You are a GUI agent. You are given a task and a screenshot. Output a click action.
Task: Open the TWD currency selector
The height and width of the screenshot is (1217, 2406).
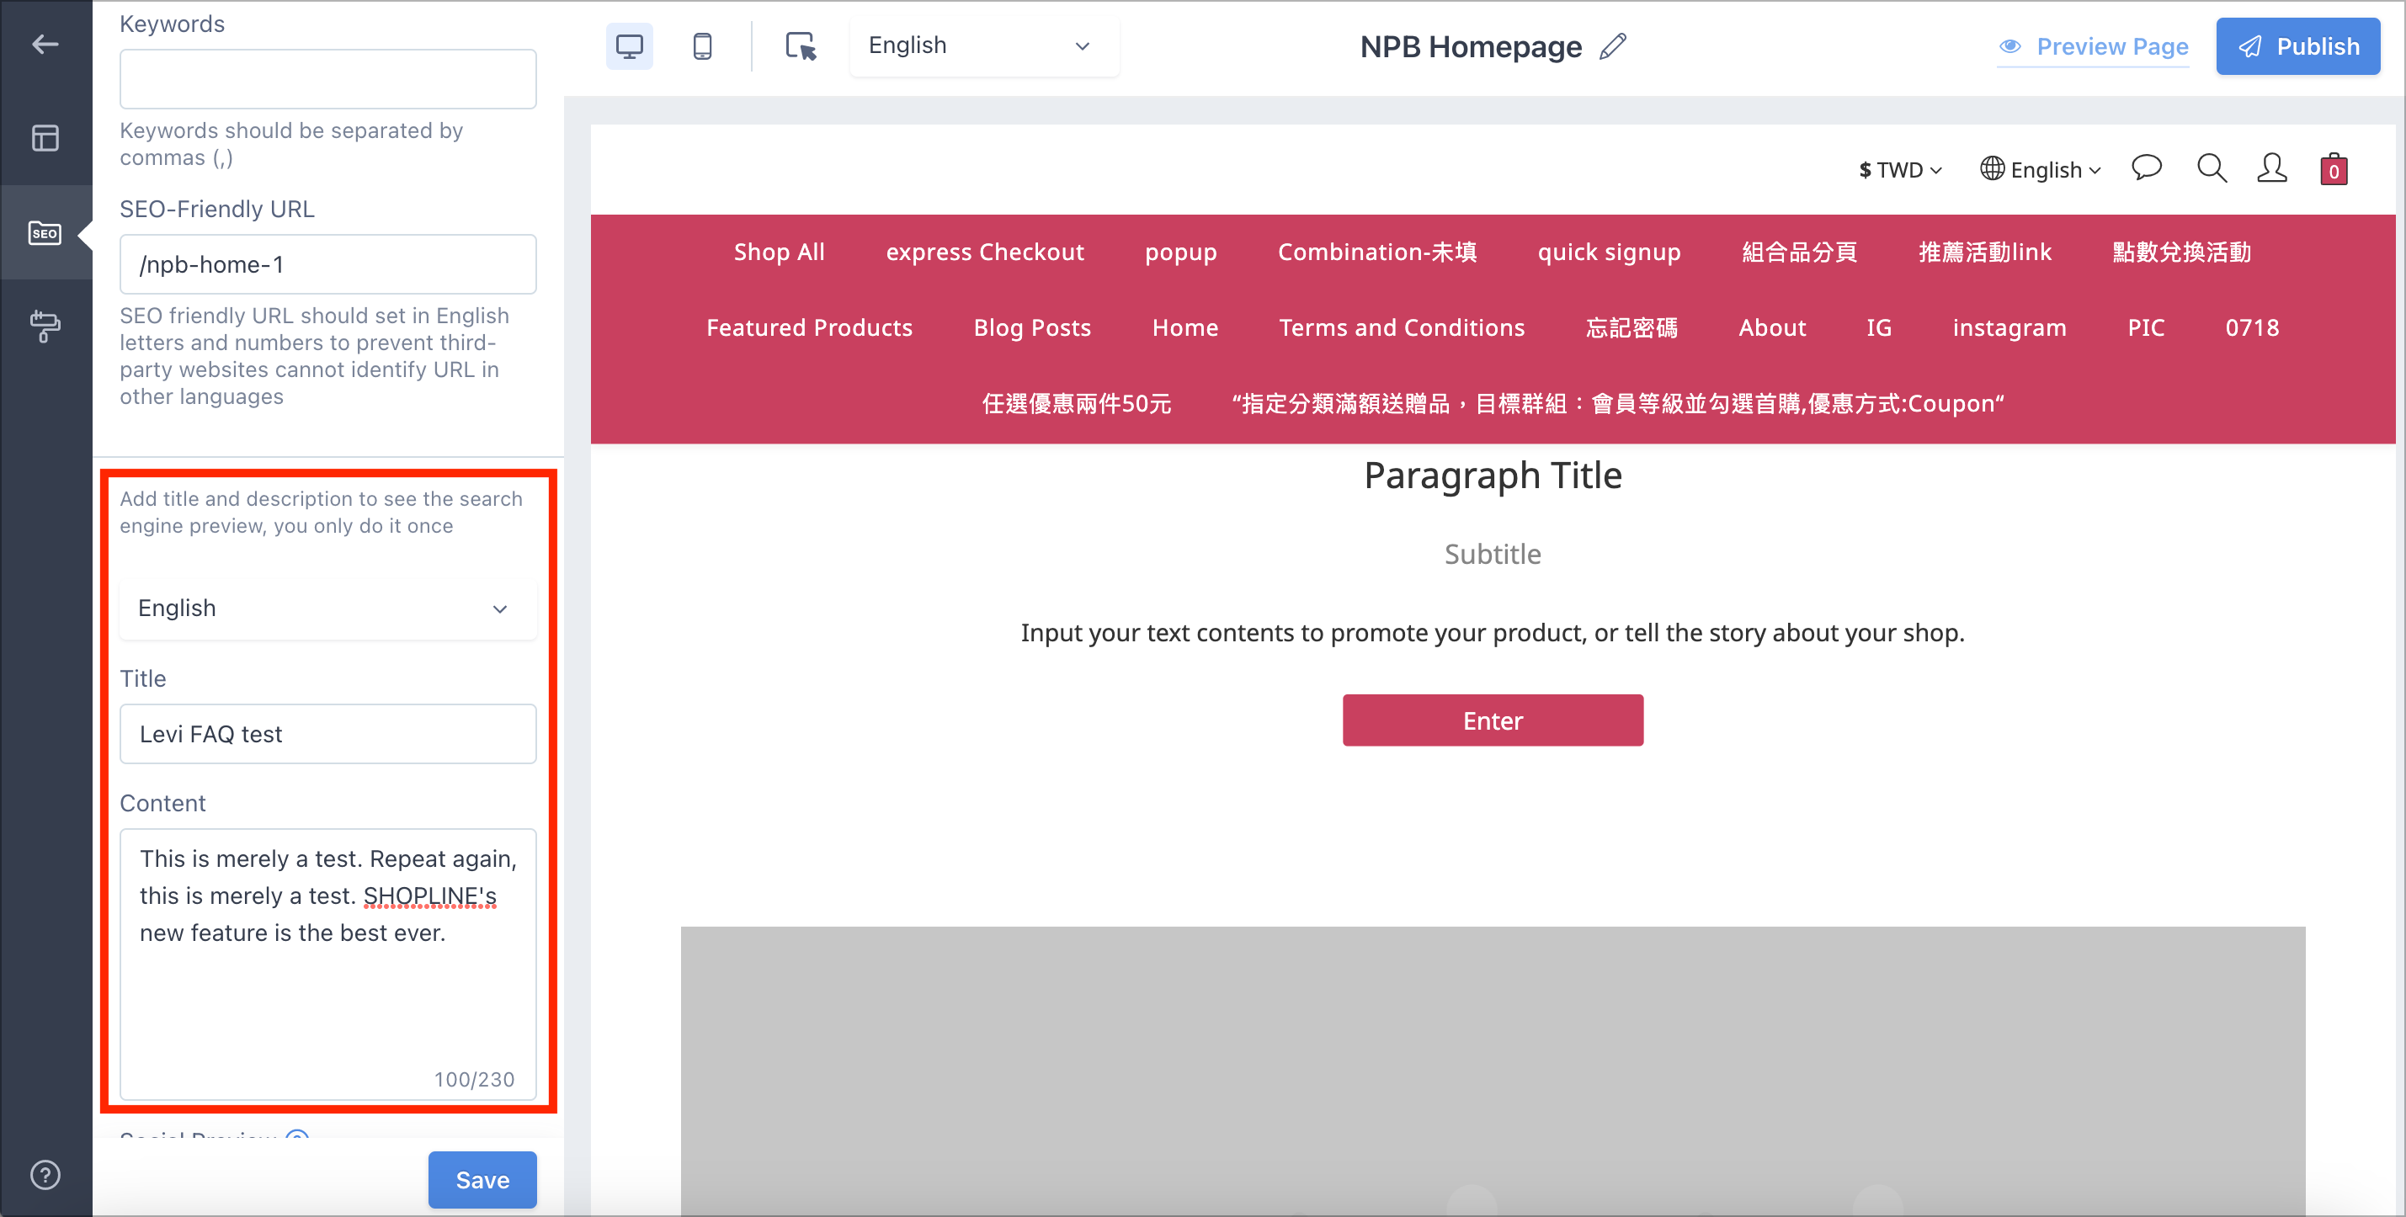coord(1900,170)
